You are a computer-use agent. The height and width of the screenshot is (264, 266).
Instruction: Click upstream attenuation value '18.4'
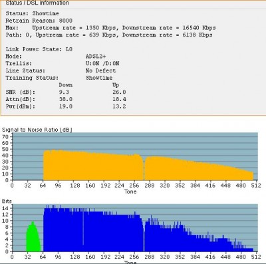[119, 99]
